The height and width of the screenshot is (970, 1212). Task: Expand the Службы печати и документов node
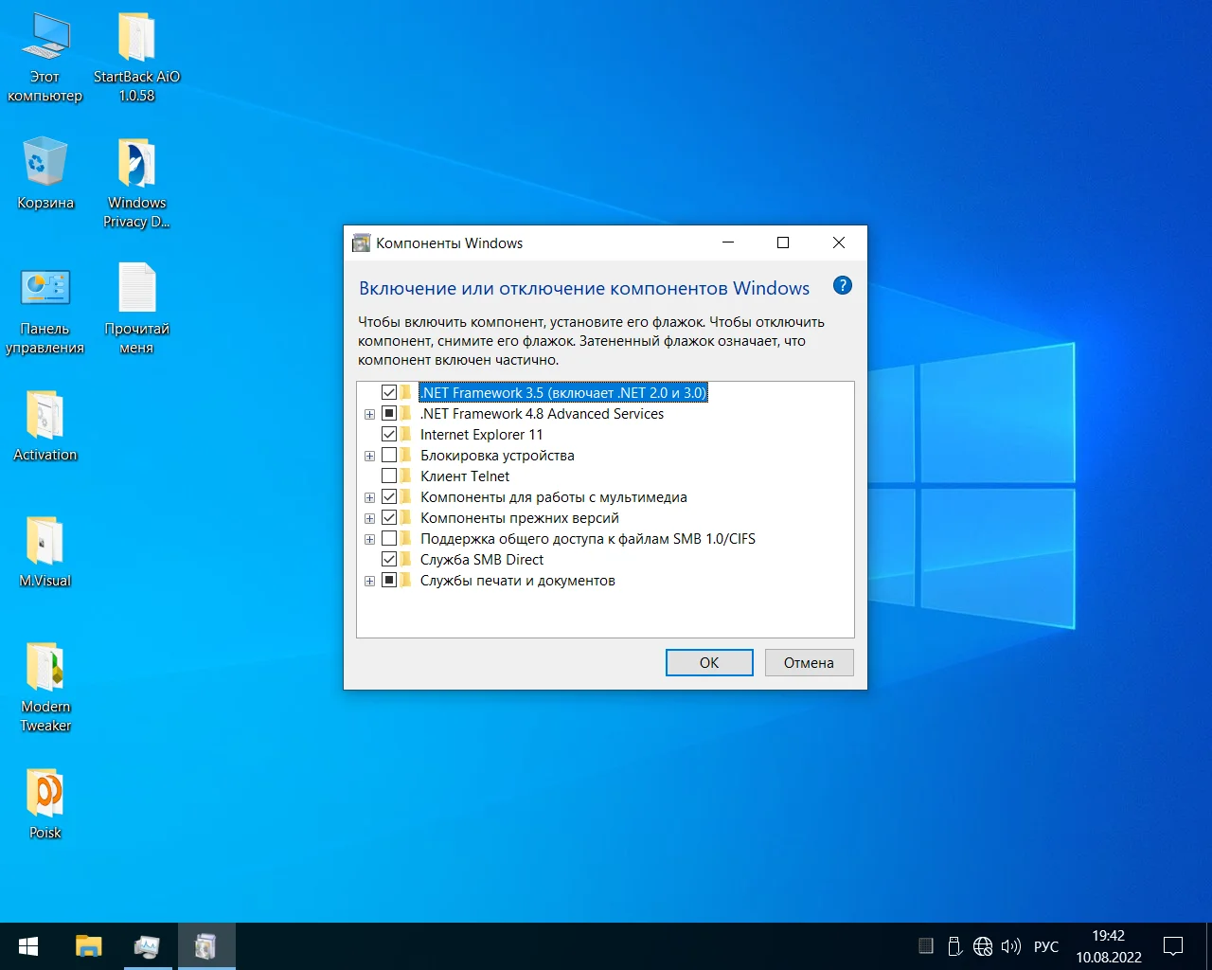[369, 581]
